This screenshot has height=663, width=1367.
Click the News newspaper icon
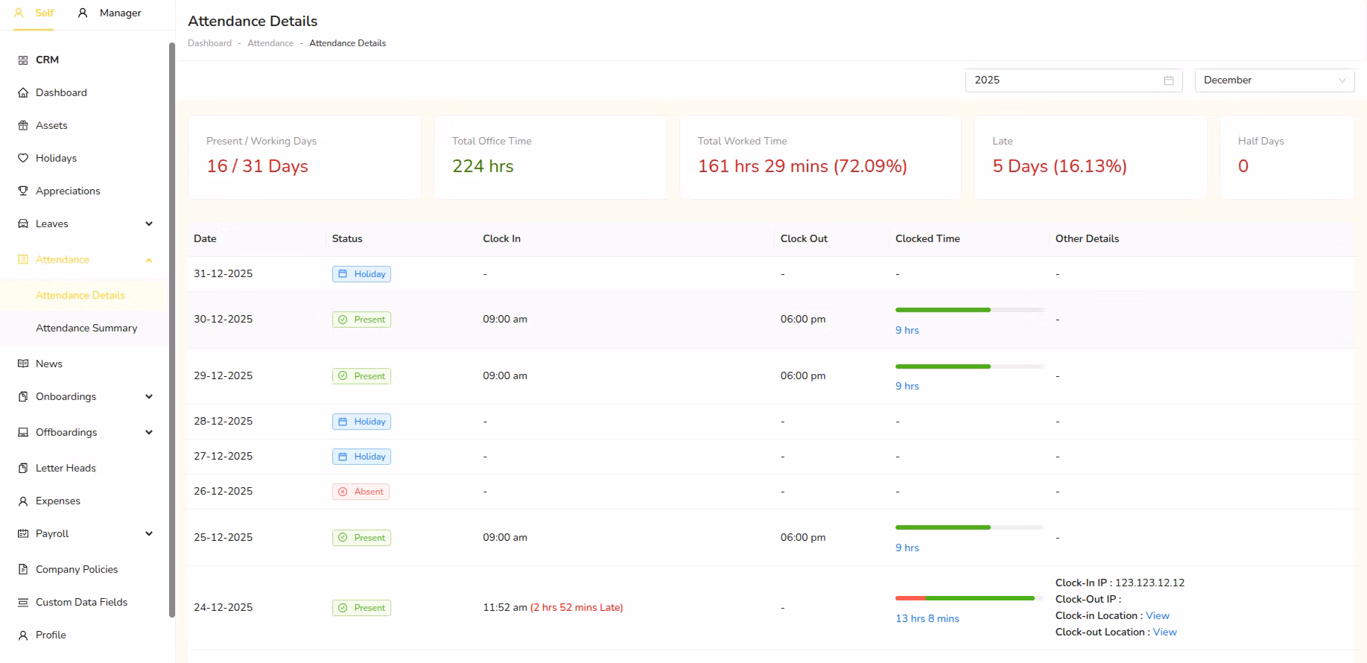pyautogui.click(x=23, y=364)
